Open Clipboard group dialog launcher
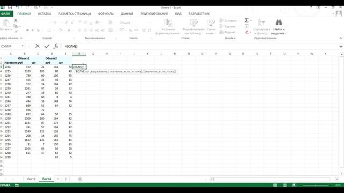 (x=21, y=38)
